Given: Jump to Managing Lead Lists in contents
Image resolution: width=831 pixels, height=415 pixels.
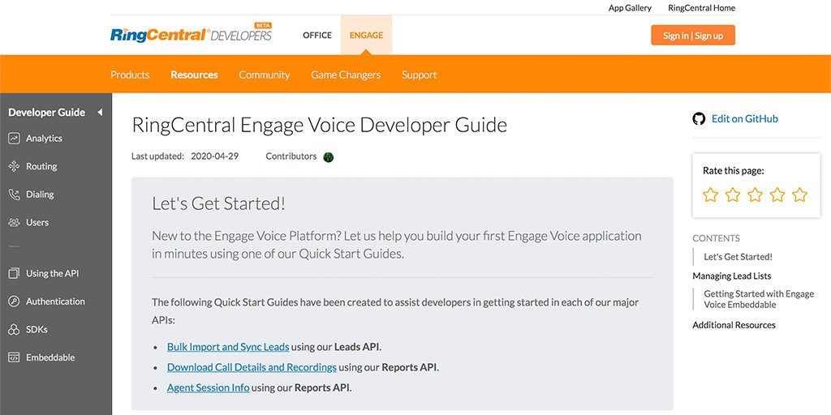Looking at the screenshot, I should [x=732, y=276].
